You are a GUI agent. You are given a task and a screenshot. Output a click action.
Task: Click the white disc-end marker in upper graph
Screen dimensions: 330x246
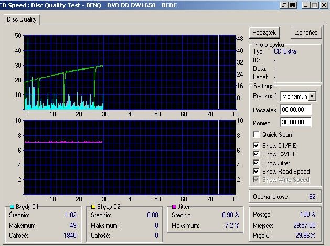point(218,72)
